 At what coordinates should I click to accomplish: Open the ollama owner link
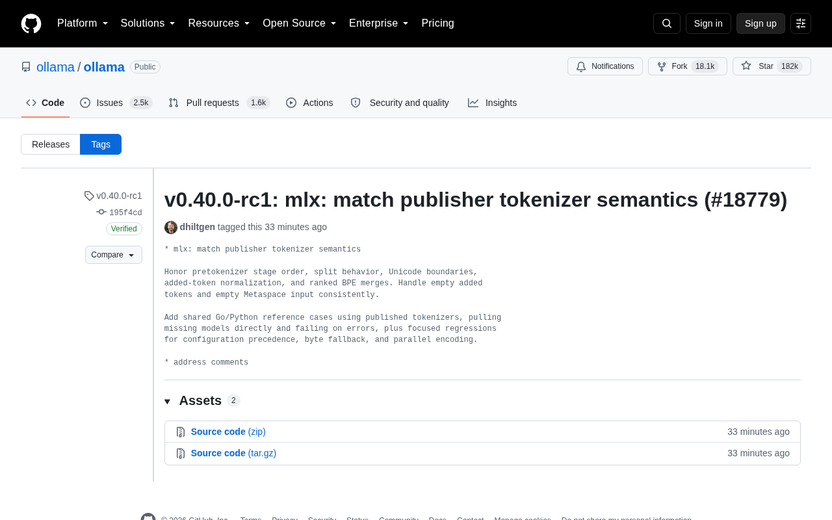point(55,67)
